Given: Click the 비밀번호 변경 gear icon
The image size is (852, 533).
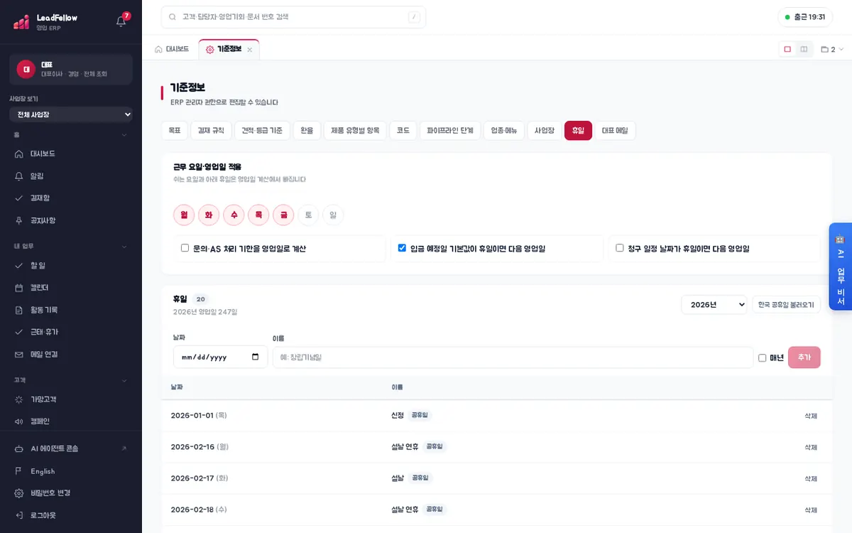Looking at the screenshot, I should (19, 493).
